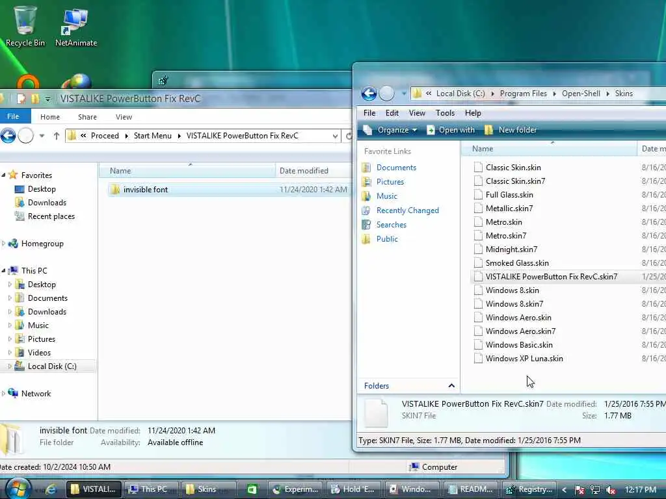Screen dimensions: 666x499
Task: Open the Help menu in Skins window
Action: [x=473, y=113]
